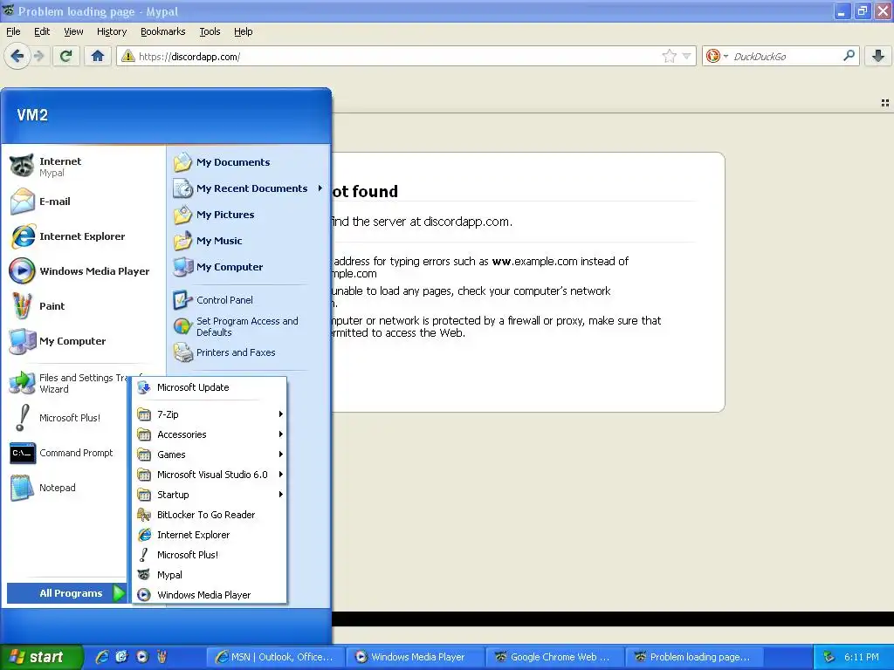Open My Computer in the left Start column
Screen dimensions: 894x670
(85, 341)
